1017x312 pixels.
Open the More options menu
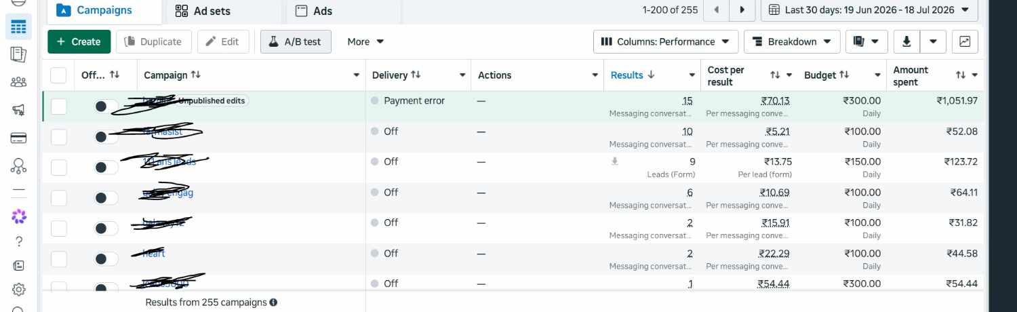[x=365, y=41]
